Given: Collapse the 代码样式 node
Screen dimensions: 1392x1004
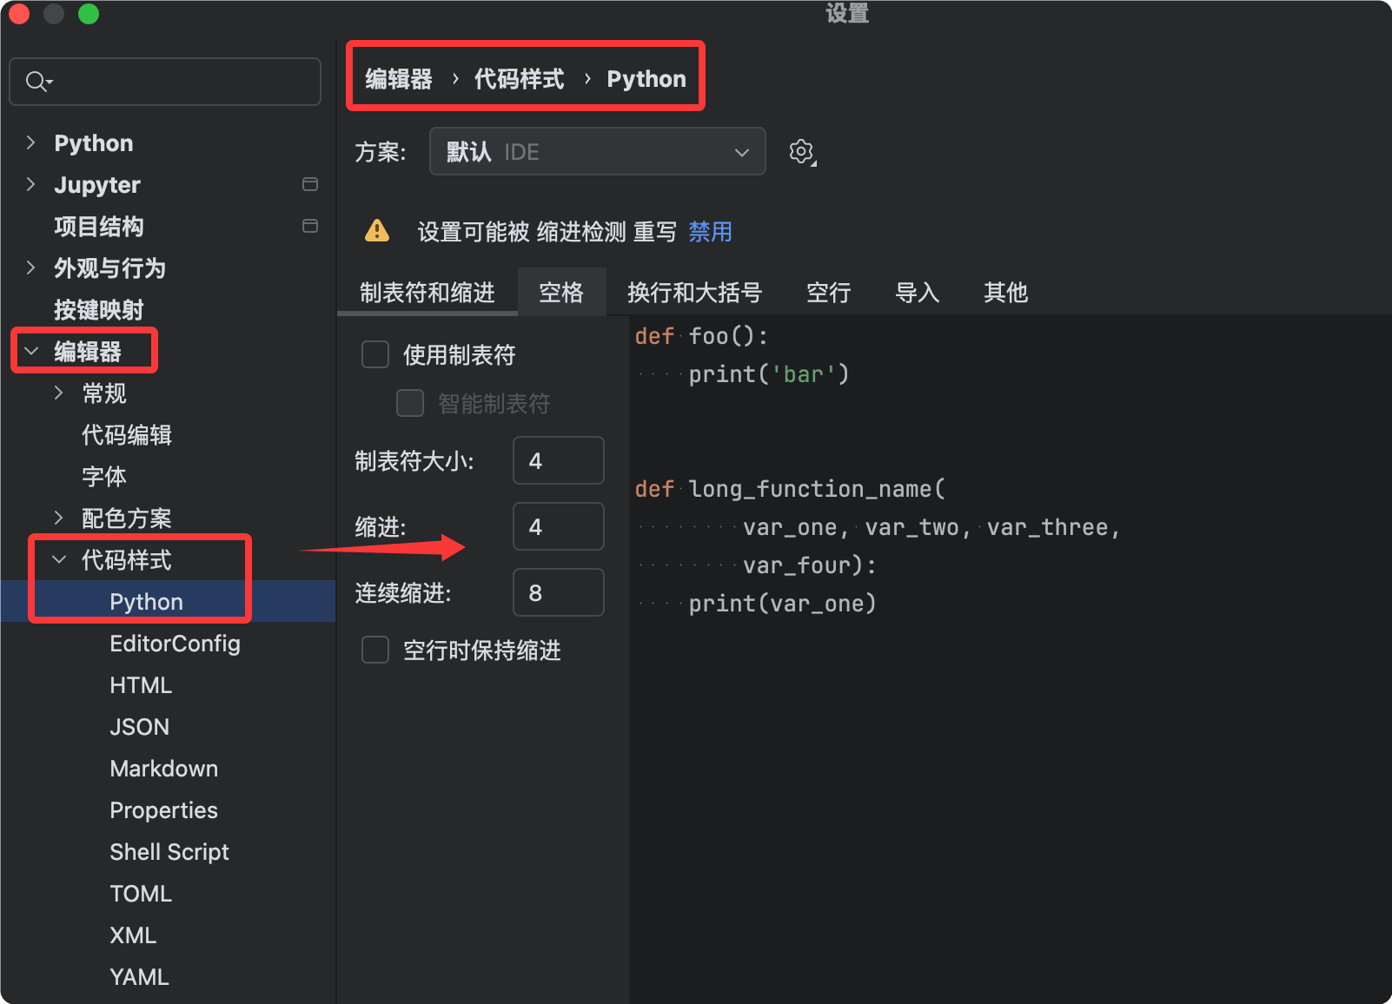Looking at the screenshot, I should coord(59,559).
